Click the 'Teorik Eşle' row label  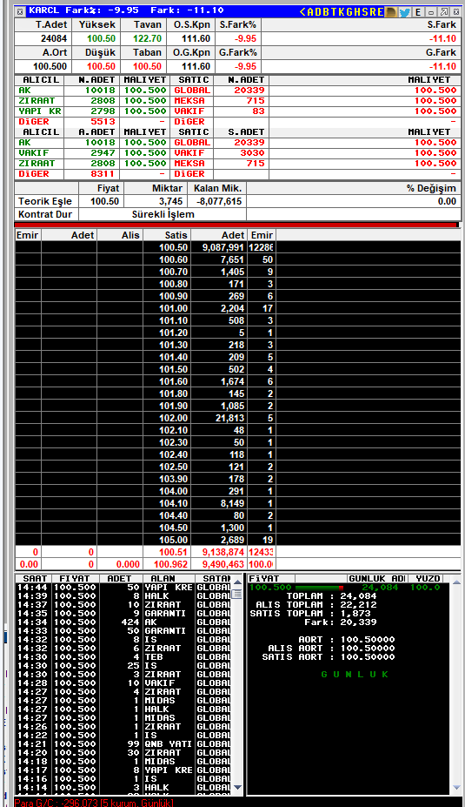[x=45, y=201]
